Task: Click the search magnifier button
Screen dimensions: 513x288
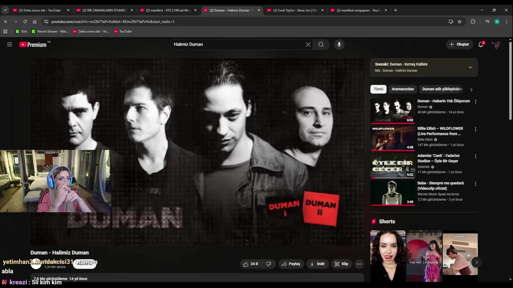Action: point(321,44)
